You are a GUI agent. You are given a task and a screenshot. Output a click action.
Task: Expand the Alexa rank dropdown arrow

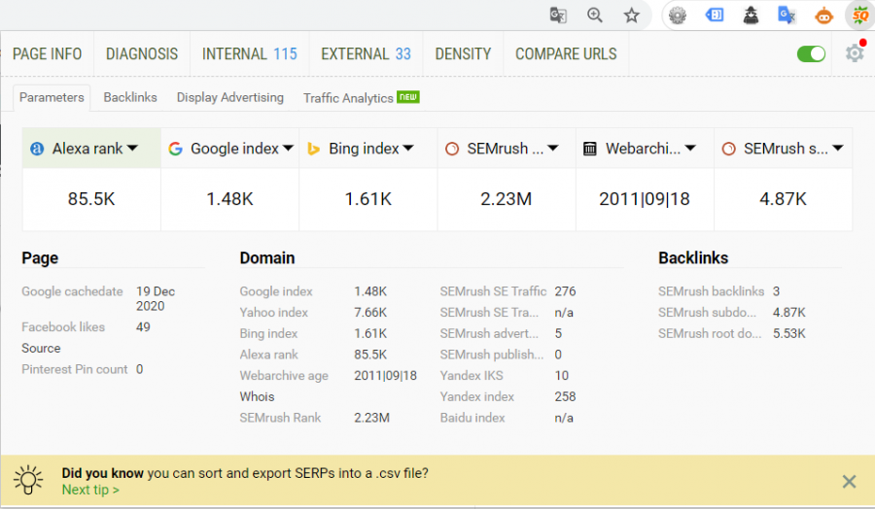[132, 149]
